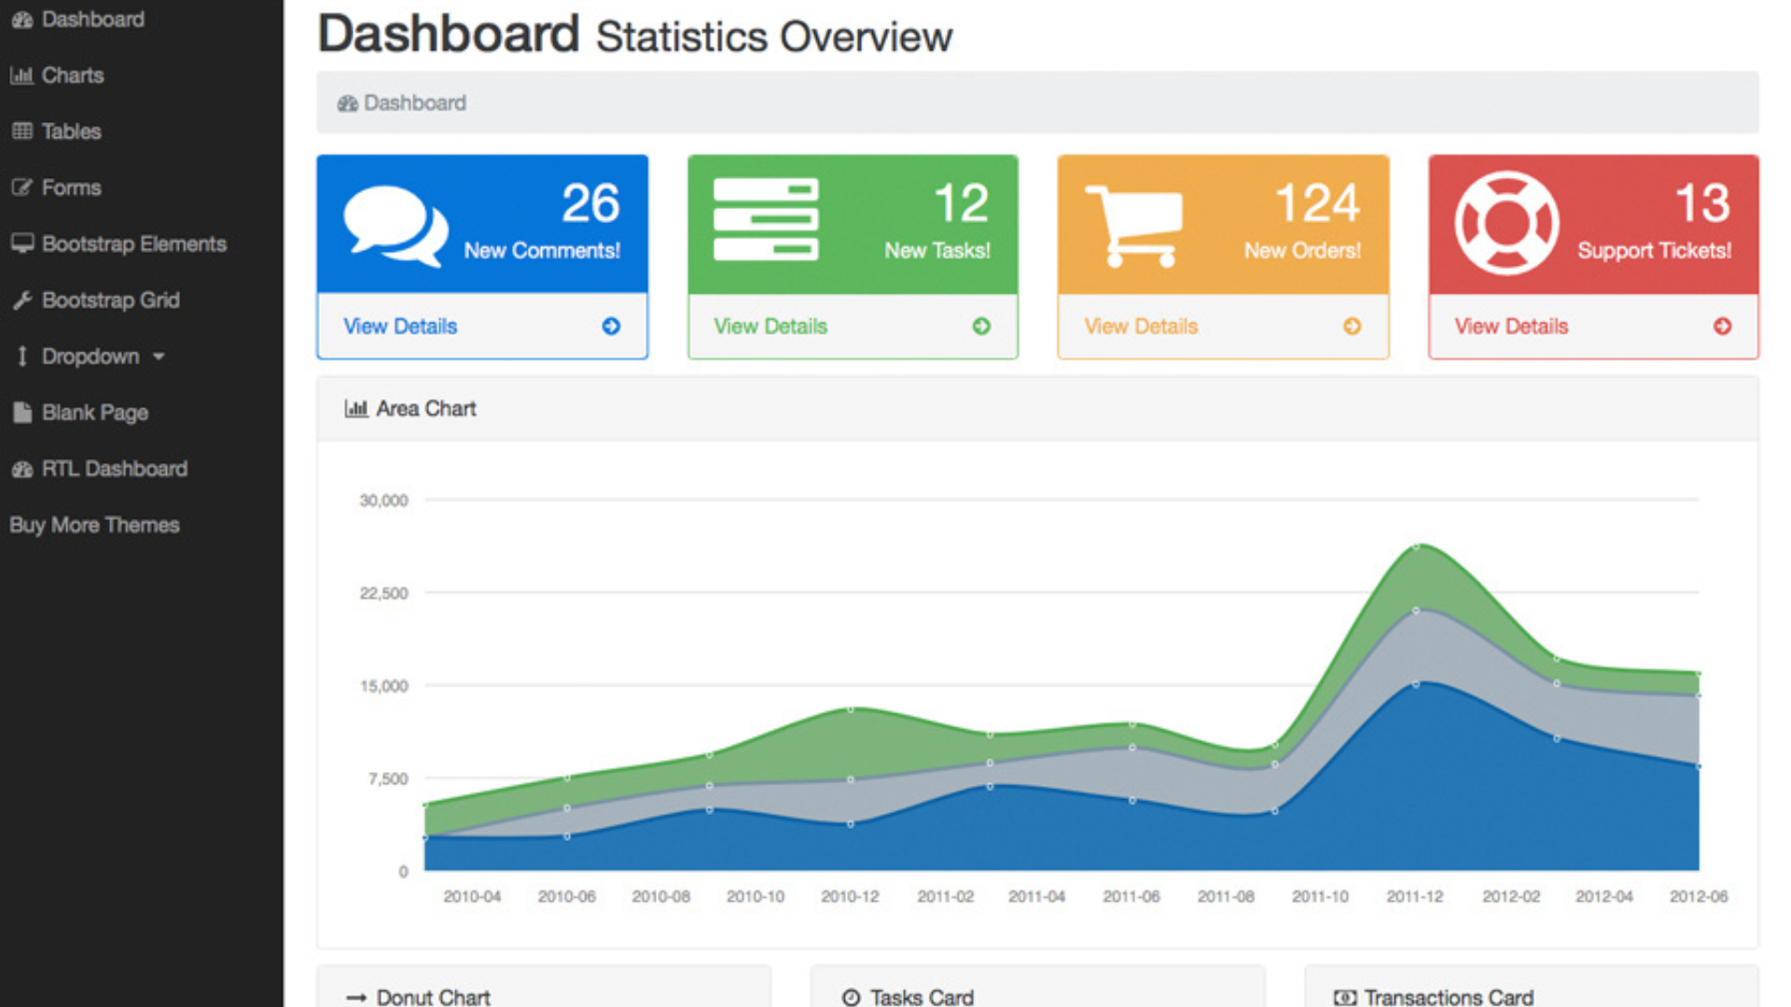Click green arrow circle on New Tasks card

point(981,326)
